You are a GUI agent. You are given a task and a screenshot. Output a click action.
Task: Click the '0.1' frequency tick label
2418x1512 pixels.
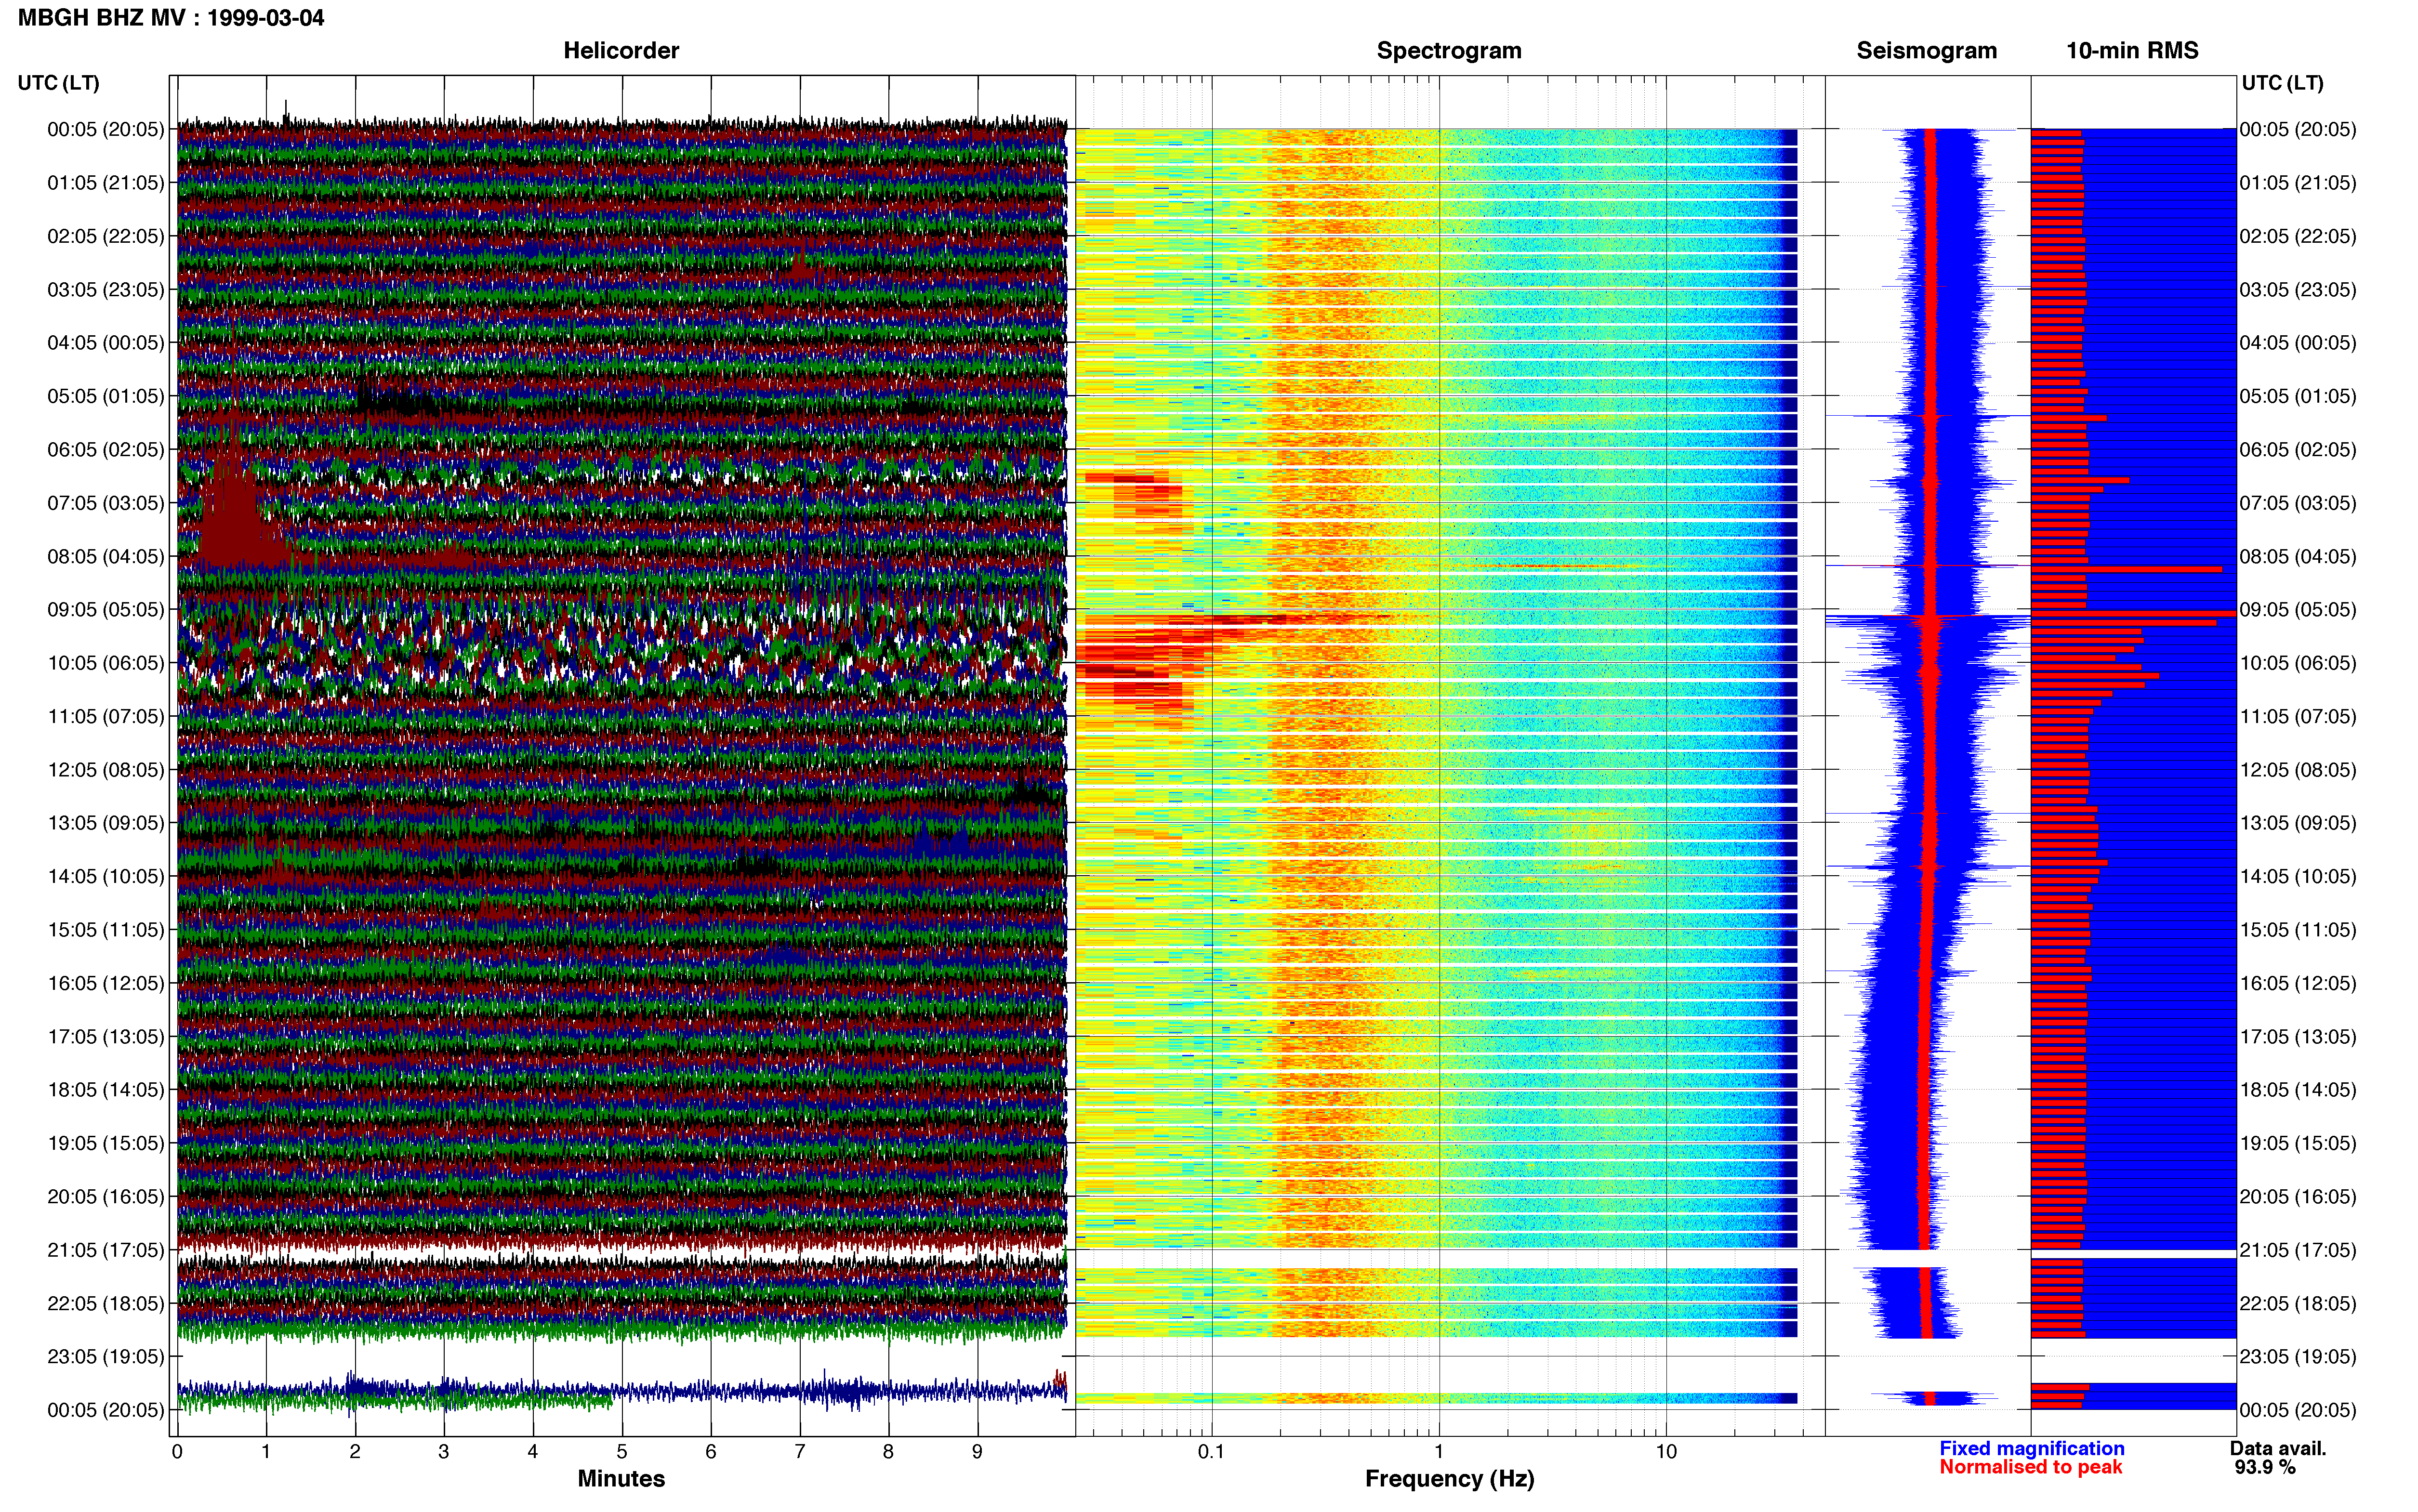pos(1211,1452)
